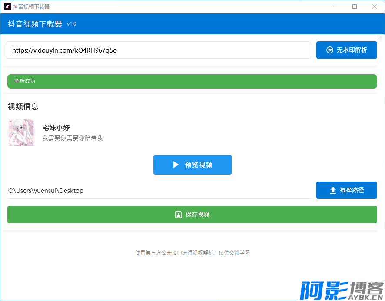The image size is (385, 301).
Task: Maximize the downloader window
Action: (355, 7)
